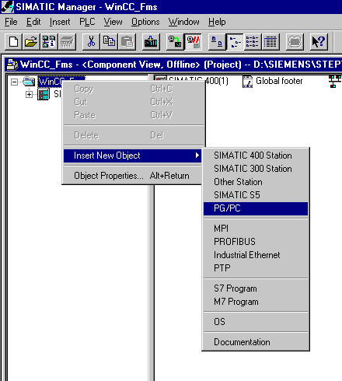Insert Documentation from submenu
Screen dimensions: 342x381
(x=256, y=342)
